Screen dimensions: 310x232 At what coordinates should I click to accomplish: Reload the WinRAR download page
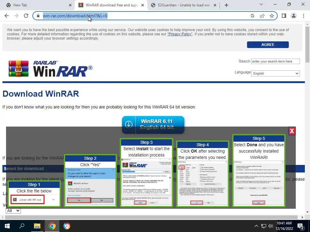point(26,16)
